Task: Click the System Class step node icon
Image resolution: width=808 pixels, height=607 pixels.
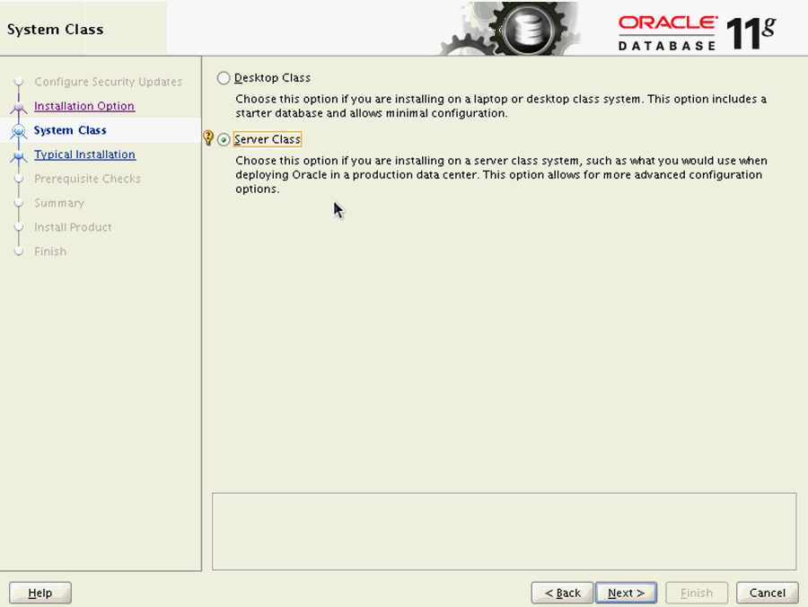Action: click(19, 131)
